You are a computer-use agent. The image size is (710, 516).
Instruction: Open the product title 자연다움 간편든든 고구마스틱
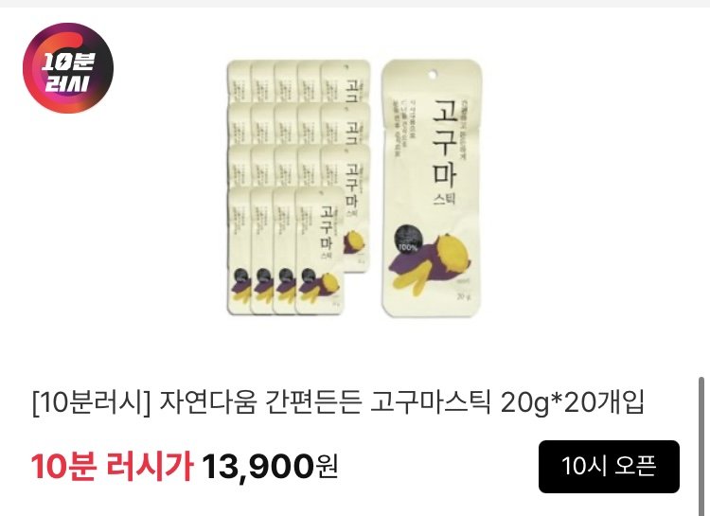(x=325, y=402)
